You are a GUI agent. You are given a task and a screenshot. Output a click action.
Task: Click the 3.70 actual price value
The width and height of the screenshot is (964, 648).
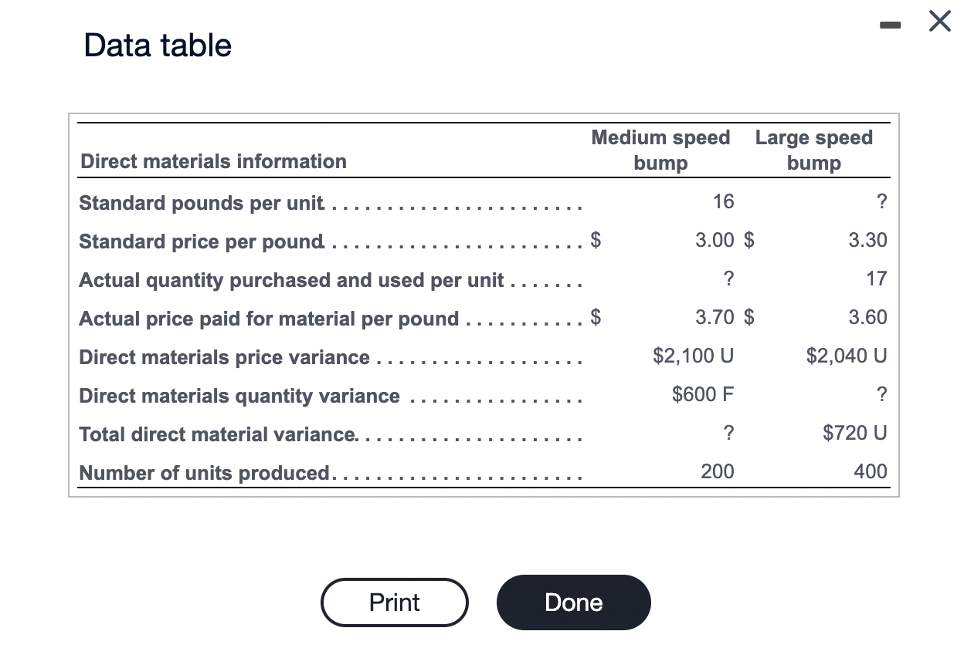click(716, 317)
